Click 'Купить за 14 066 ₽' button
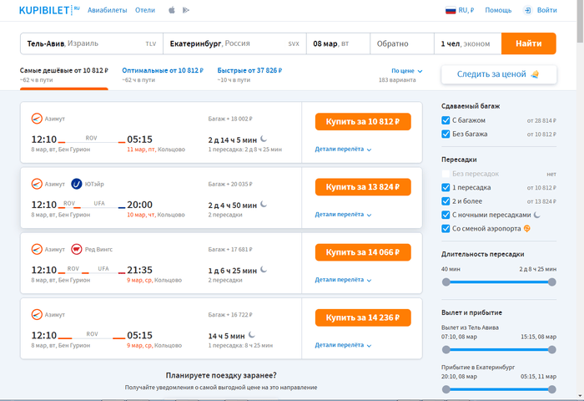Screen dimensions: 584x401 point(363,252)
